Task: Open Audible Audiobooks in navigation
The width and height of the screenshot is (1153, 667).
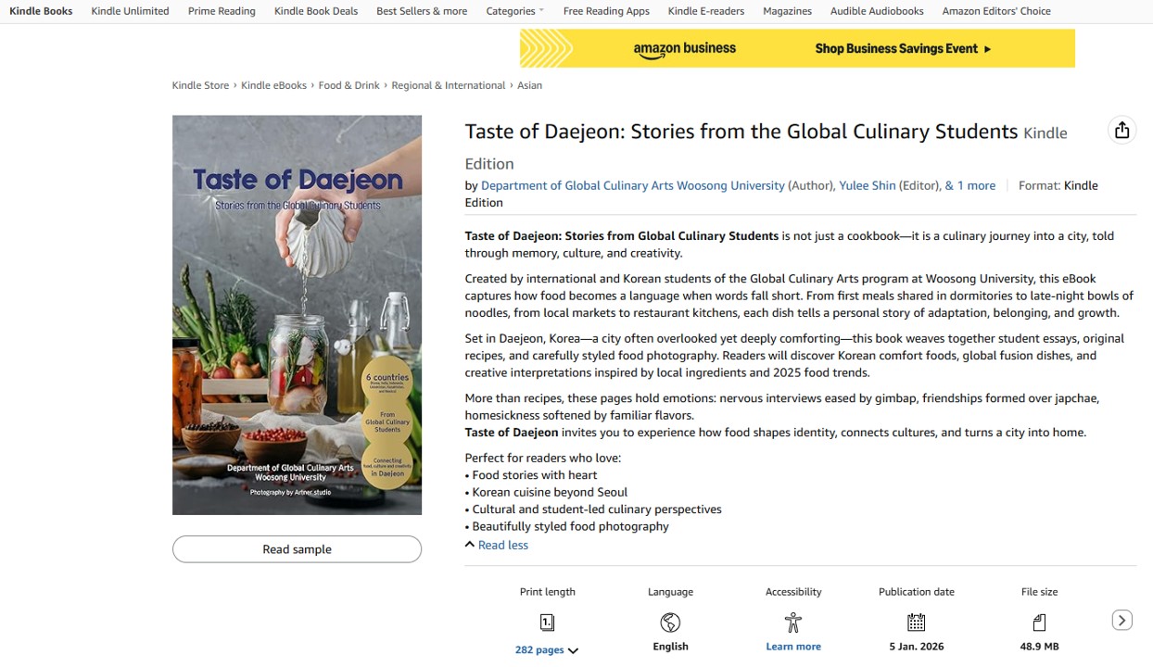Action: [x=877, y=11]
